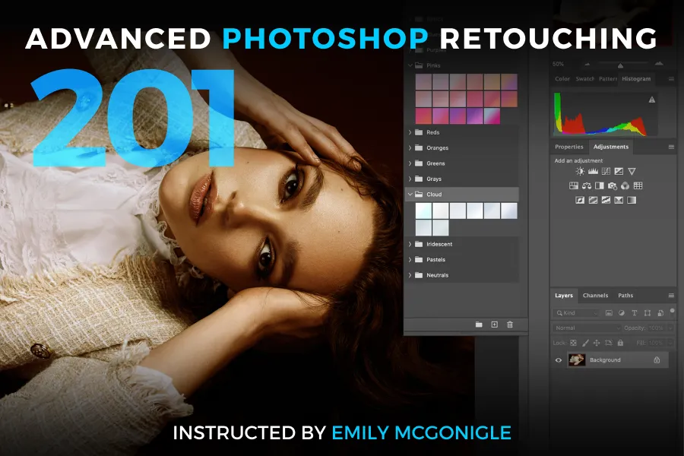The height and width of the screenshot is (456, 684).
Task: Switch to the Swatch tab
Action: click(x=585, y=79)
